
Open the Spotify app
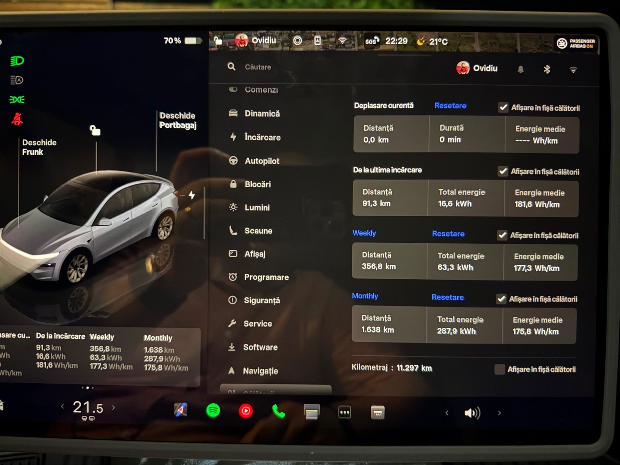click(213, 410)
